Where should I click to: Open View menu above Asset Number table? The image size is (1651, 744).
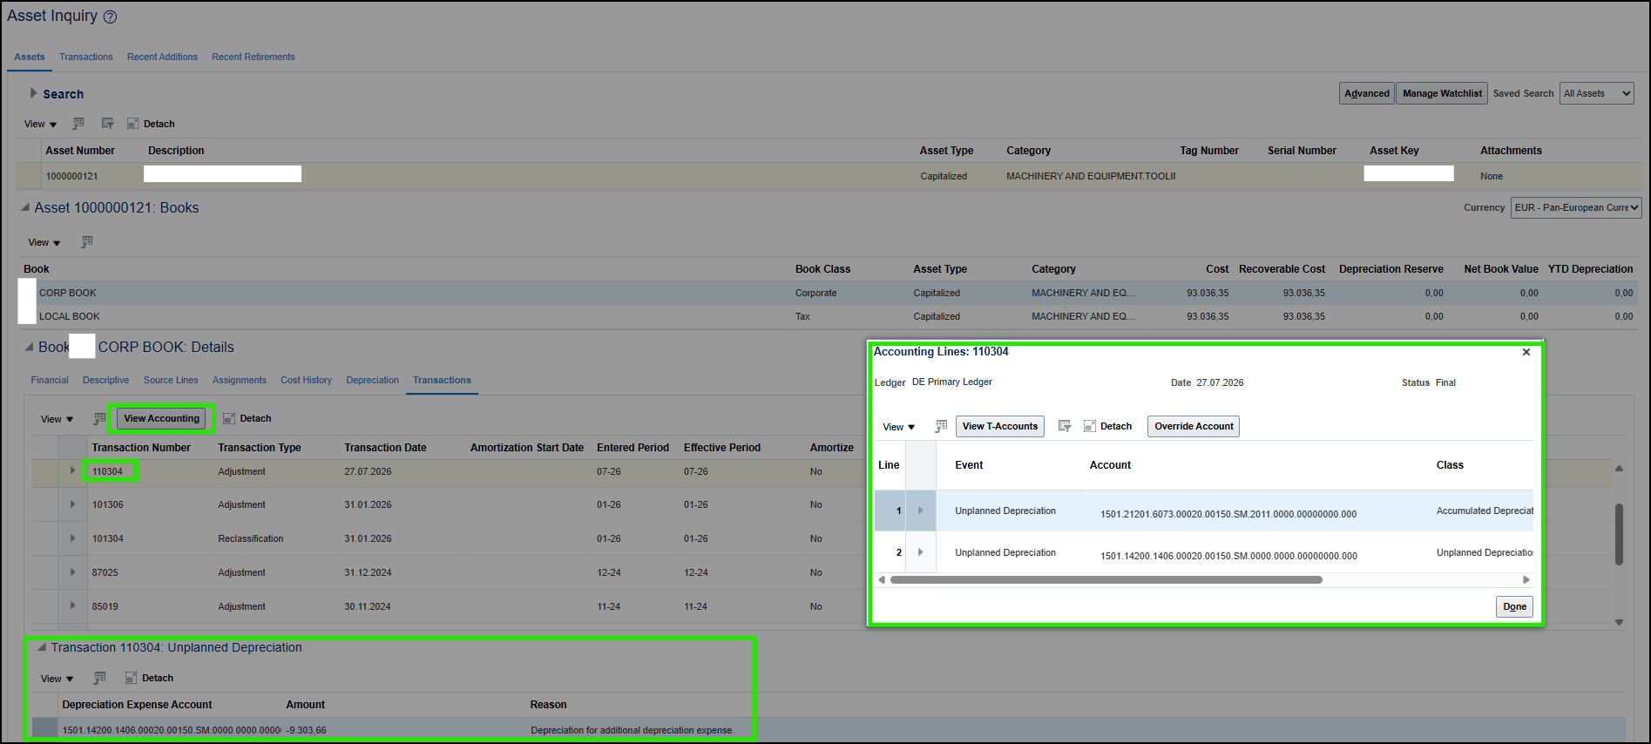pyautogui.click(x=40, y=124)
